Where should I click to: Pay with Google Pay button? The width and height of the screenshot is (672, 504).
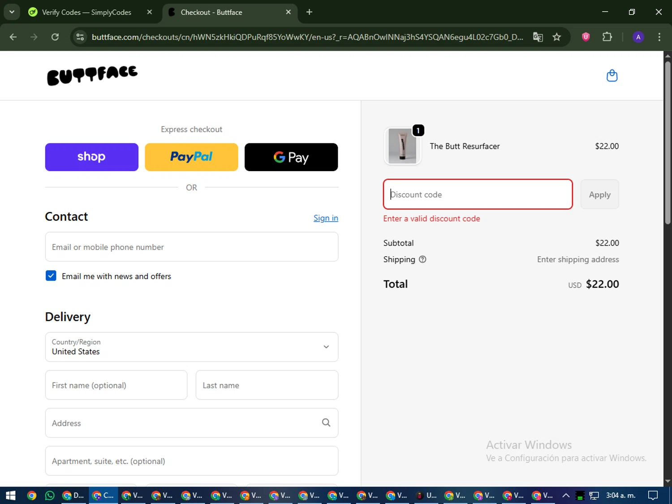point(291,157)
